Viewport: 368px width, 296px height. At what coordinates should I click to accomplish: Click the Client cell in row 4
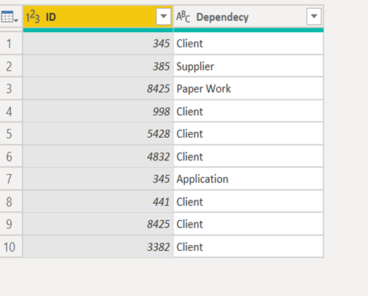[x=248, y=112]
